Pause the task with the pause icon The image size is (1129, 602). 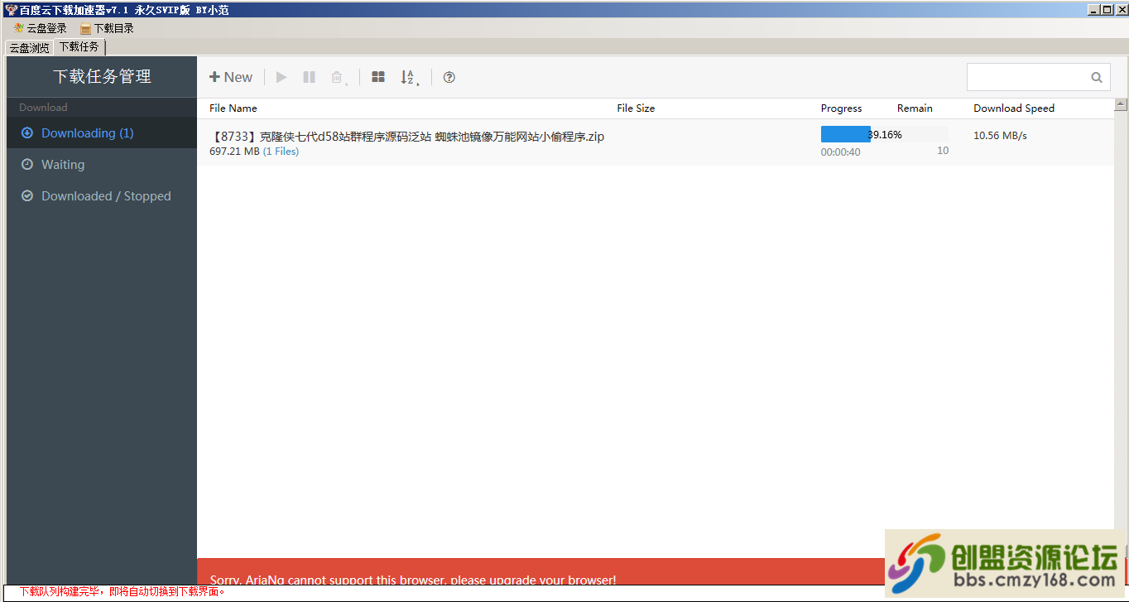(x=309, y=77)
